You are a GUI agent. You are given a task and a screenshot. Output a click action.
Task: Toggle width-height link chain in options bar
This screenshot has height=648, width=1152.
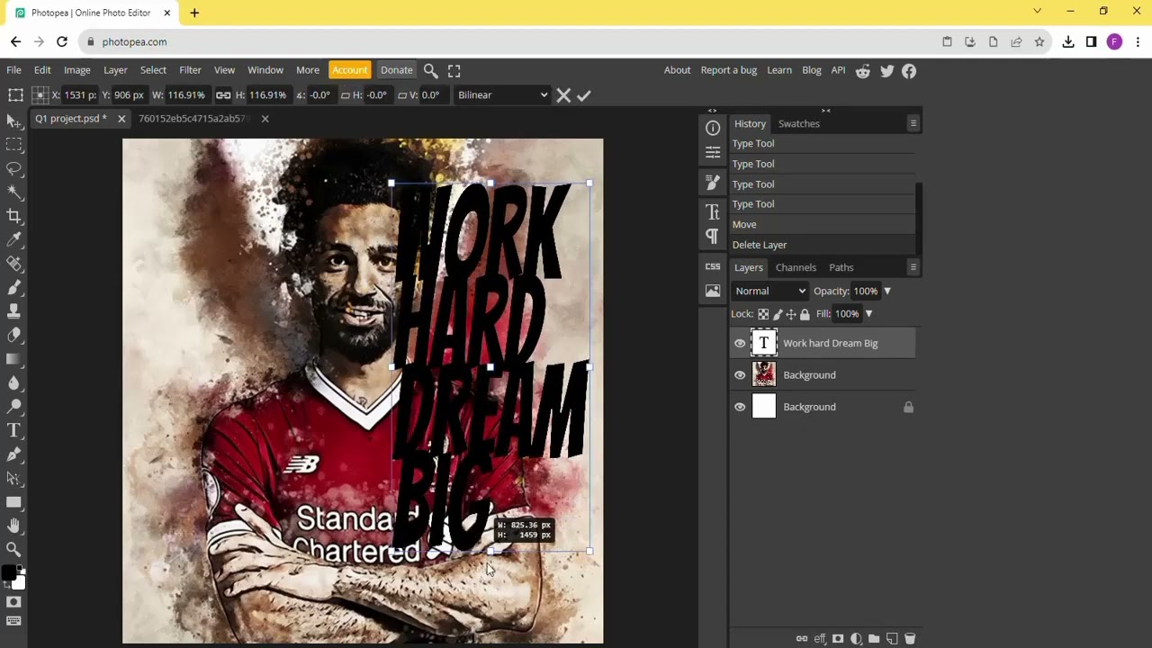tap(223, 95)
